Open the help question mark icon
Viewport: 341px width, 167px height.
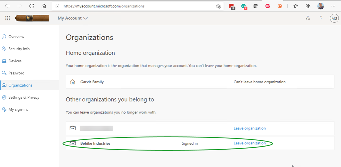(x=321, y=18)
